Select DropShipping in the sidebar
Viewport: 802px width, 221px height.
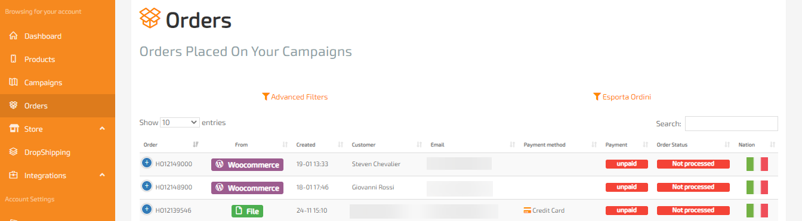click(47, 152)
